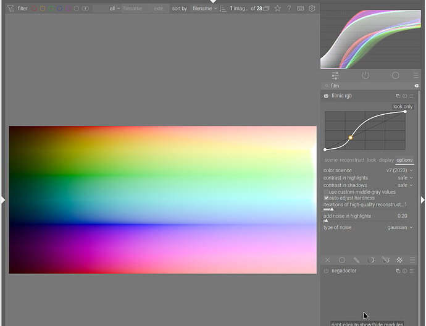The width and height of the screenshot is (426, 326).
Task: Select drawn and parametric mask icon
Action: [x=385, y=260]
